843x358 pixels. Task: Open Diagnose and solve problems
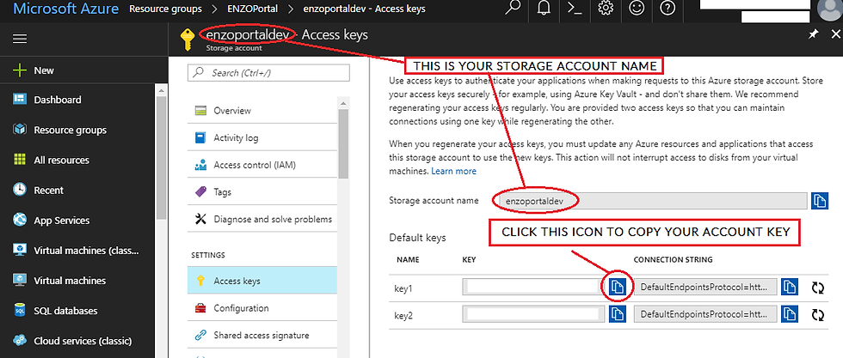(x=262, y=219)
